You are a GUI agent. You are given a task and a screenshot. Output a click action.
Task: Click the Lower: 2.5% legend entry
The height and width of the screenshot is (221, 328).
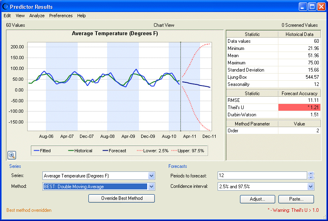click(x=152, y=151)
